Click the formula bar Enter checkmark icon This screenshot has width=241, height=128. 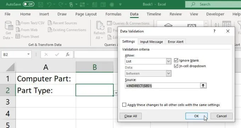tap(57, 54)
